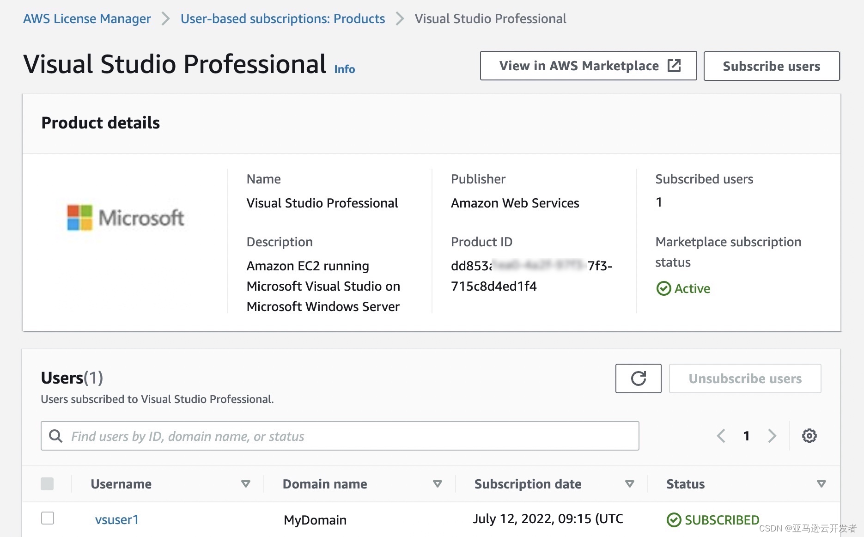Screen dimensions: 864x537
Task: Check the checkbox for vsuser1 row
Action: (48, 519)
